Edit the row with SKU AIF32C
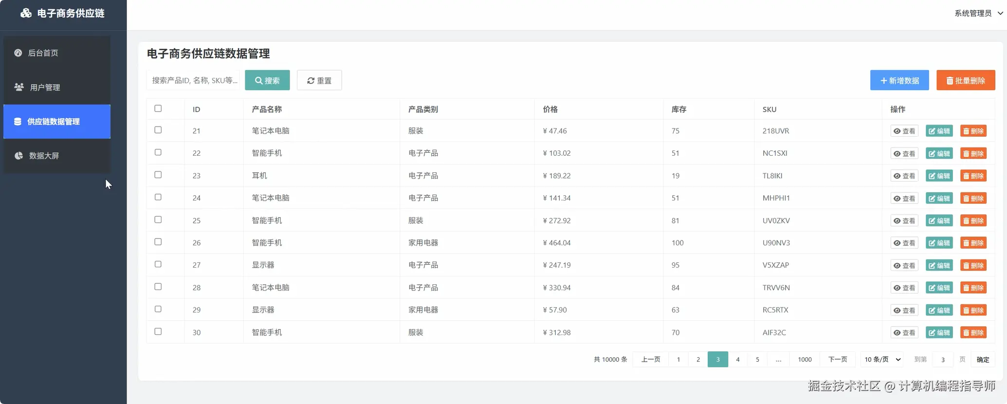1007x404 pixels. tap(939, 332)
